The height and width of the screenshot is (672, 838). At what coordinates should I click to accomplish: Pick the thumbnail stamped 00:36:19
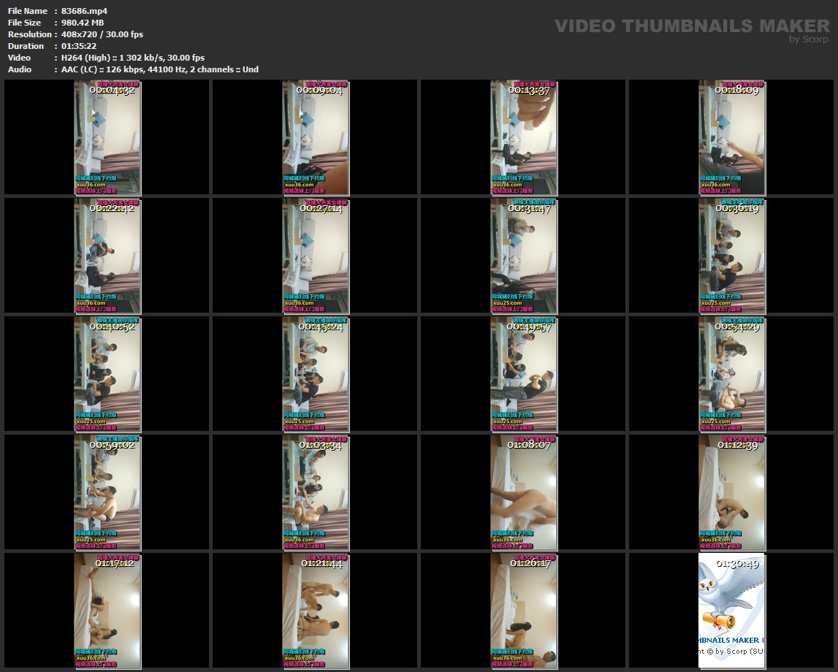(731, 256)
